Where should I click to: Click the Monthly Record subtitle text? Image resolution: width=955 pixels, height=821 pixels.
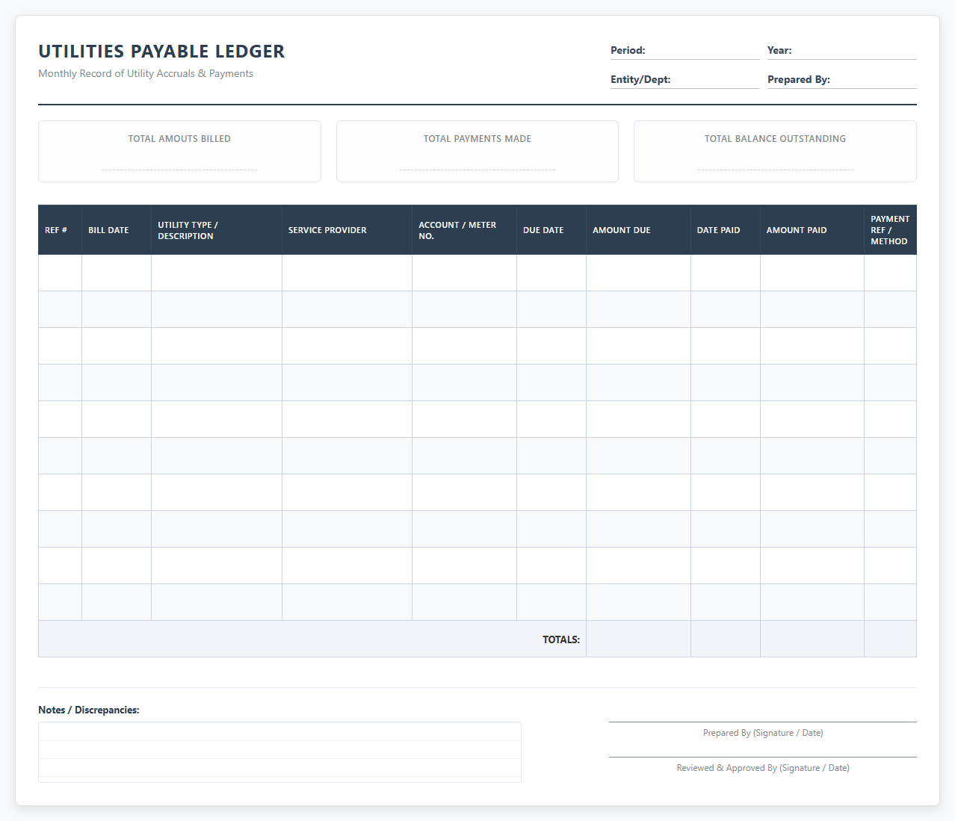pyautogui.click(x=146, y=73)
